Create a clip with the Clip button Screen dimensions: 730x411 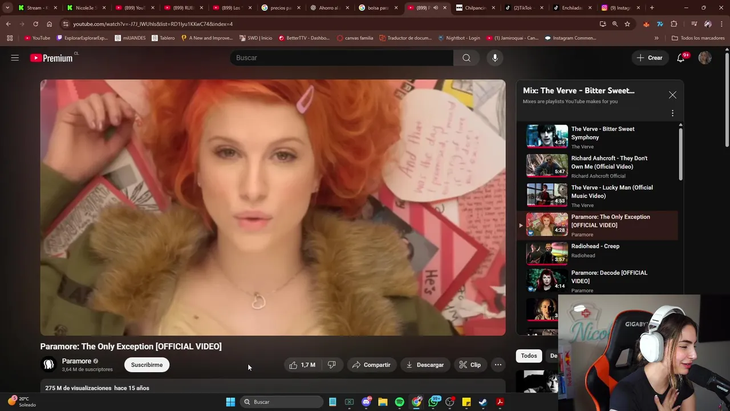[x=470, y=365]
